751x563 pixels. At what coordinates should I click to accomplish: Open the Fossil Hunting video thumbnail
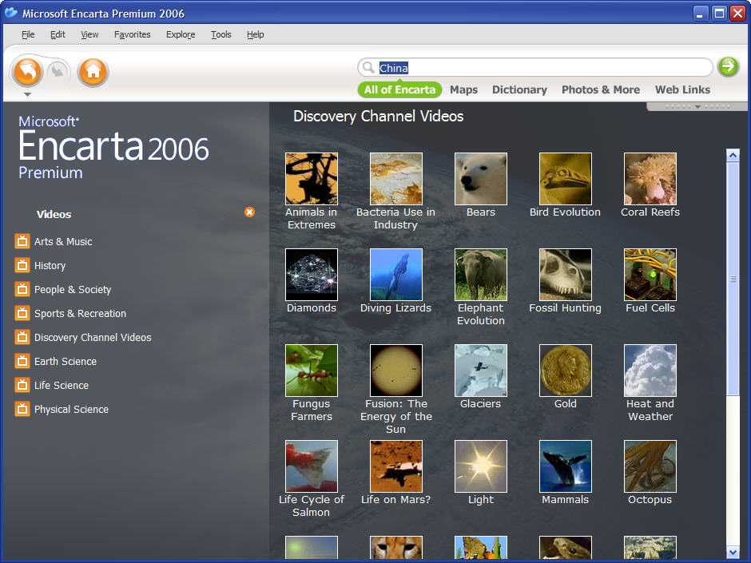[566, 275]
